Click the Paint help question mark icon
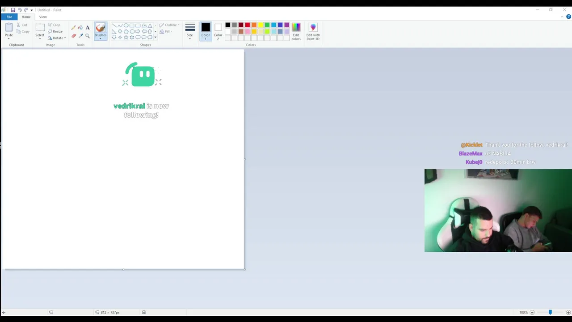Viewport: 572px width, 322px height. [568, 17]
